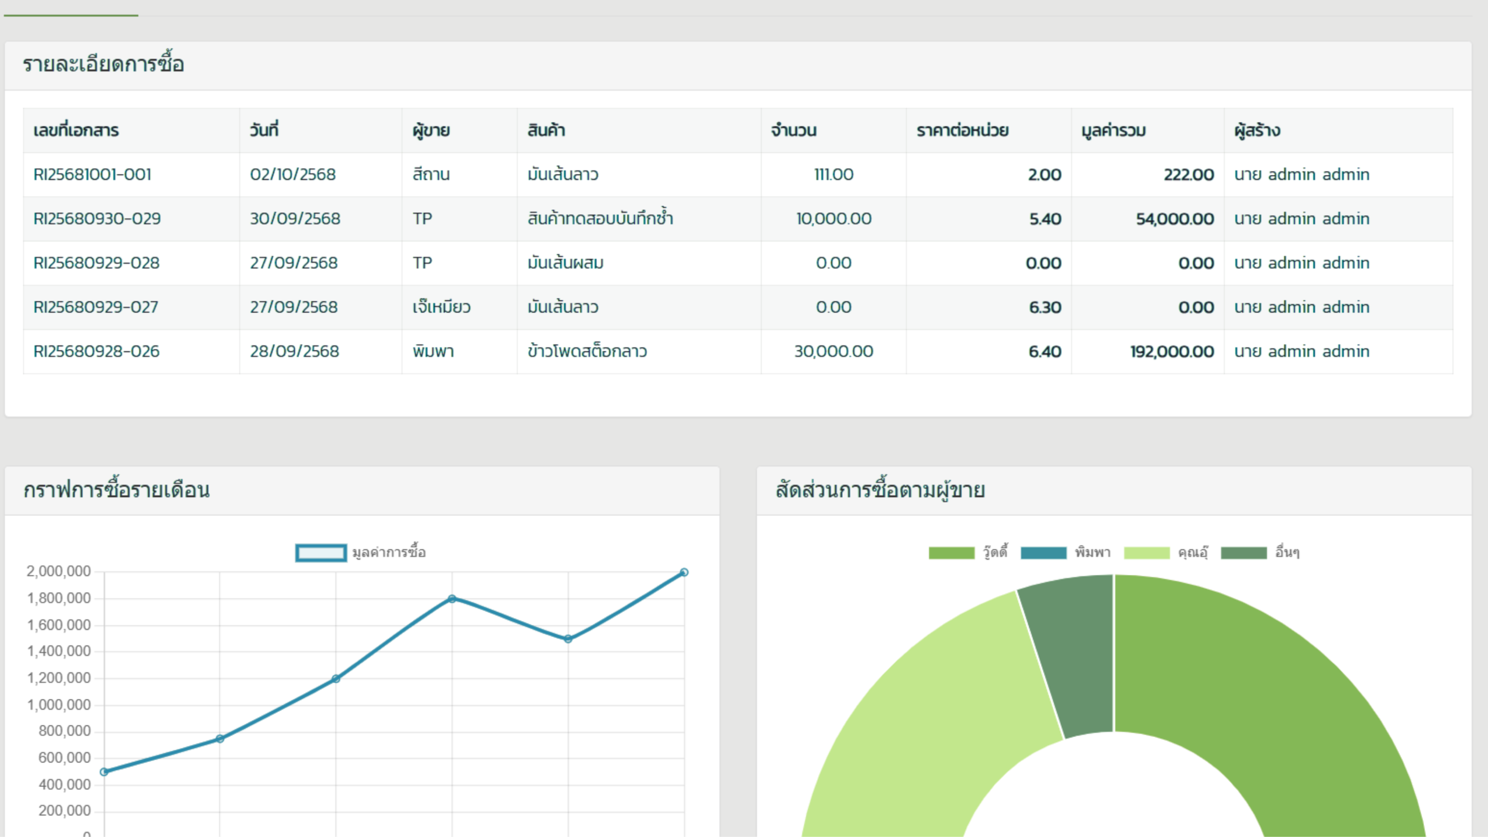Open document RI25681001-001
Viewport: 1488px width, 837px height.
pos(92,174)
